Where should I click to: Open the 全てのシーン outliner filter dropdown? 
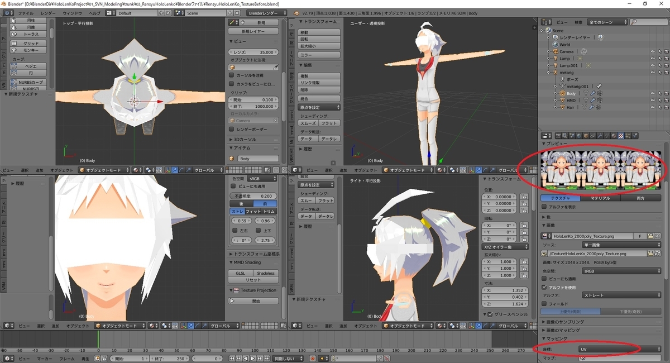pyautogui.click(x=606, y=22)
